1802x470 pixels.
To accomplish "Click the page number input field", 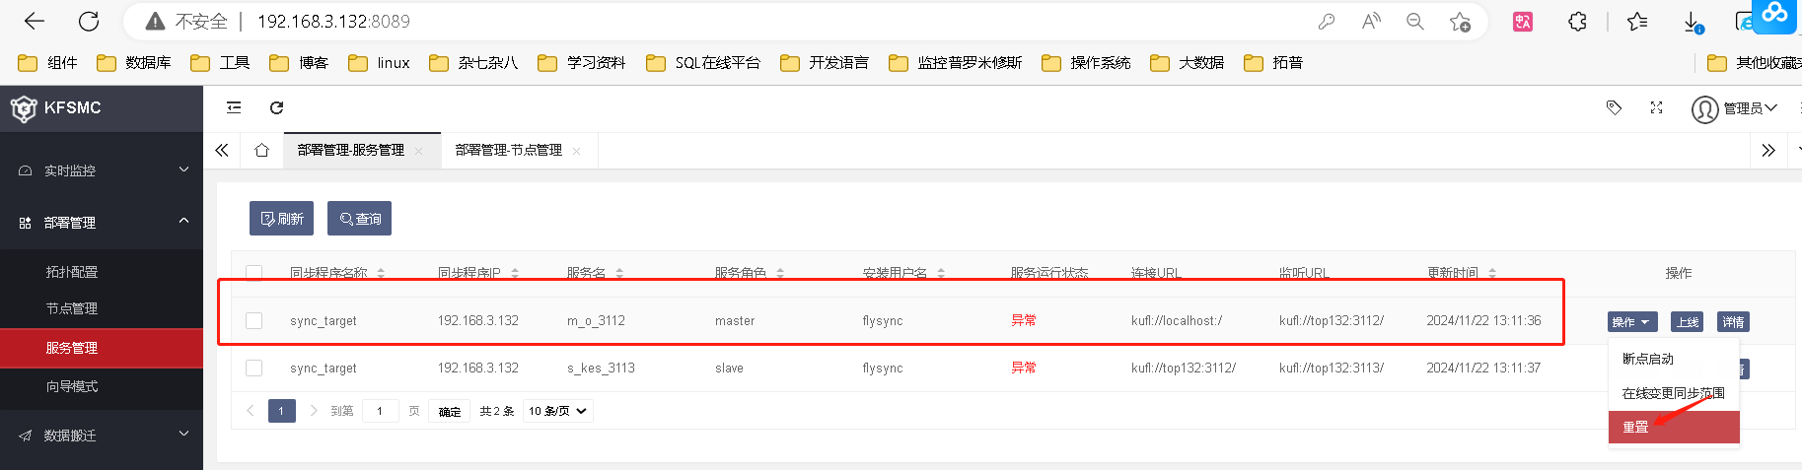I will tap(380, 411).
